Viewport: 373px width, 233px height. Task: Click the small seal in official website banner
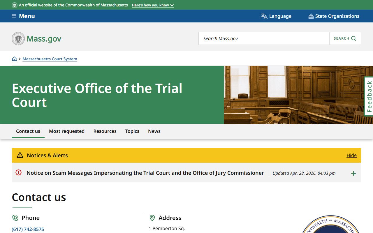pos(14,5)
